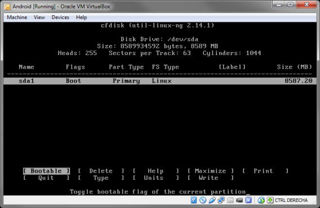Open the View menu
The height and width of the screenshot is (208, 320).
tap(39, 17)
